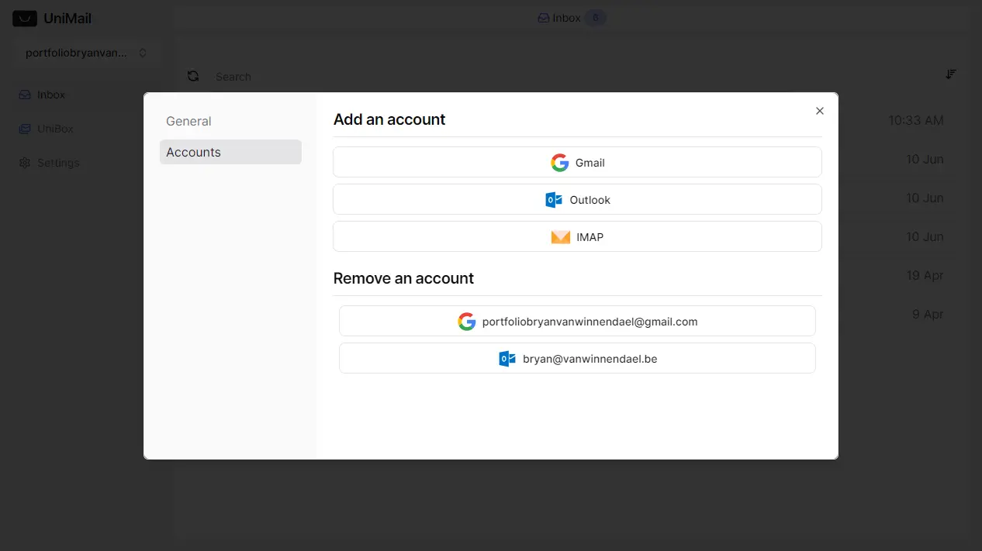Click the Google icon on the Gmail button
Screen dimensions: 982x551
coord(560,162)
